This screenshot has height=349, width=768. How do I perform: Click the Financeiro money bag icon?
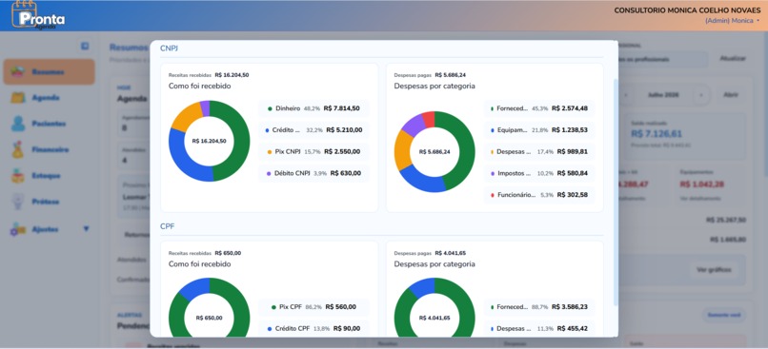pos(18,149)
